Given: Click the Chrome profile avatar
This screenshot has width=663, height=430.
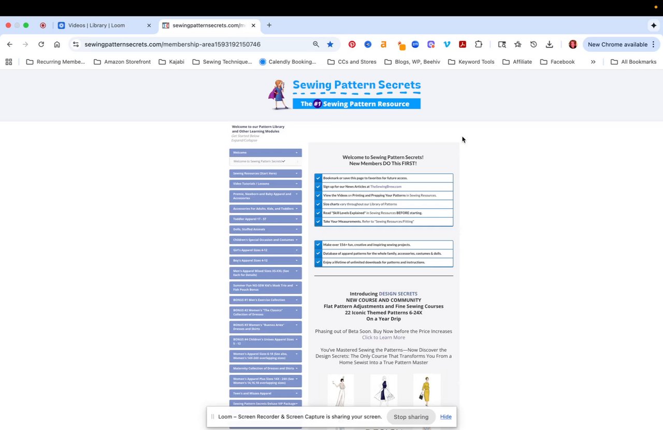Looking at the screenshot, I should pyautogui.click(x=573, y=45).
